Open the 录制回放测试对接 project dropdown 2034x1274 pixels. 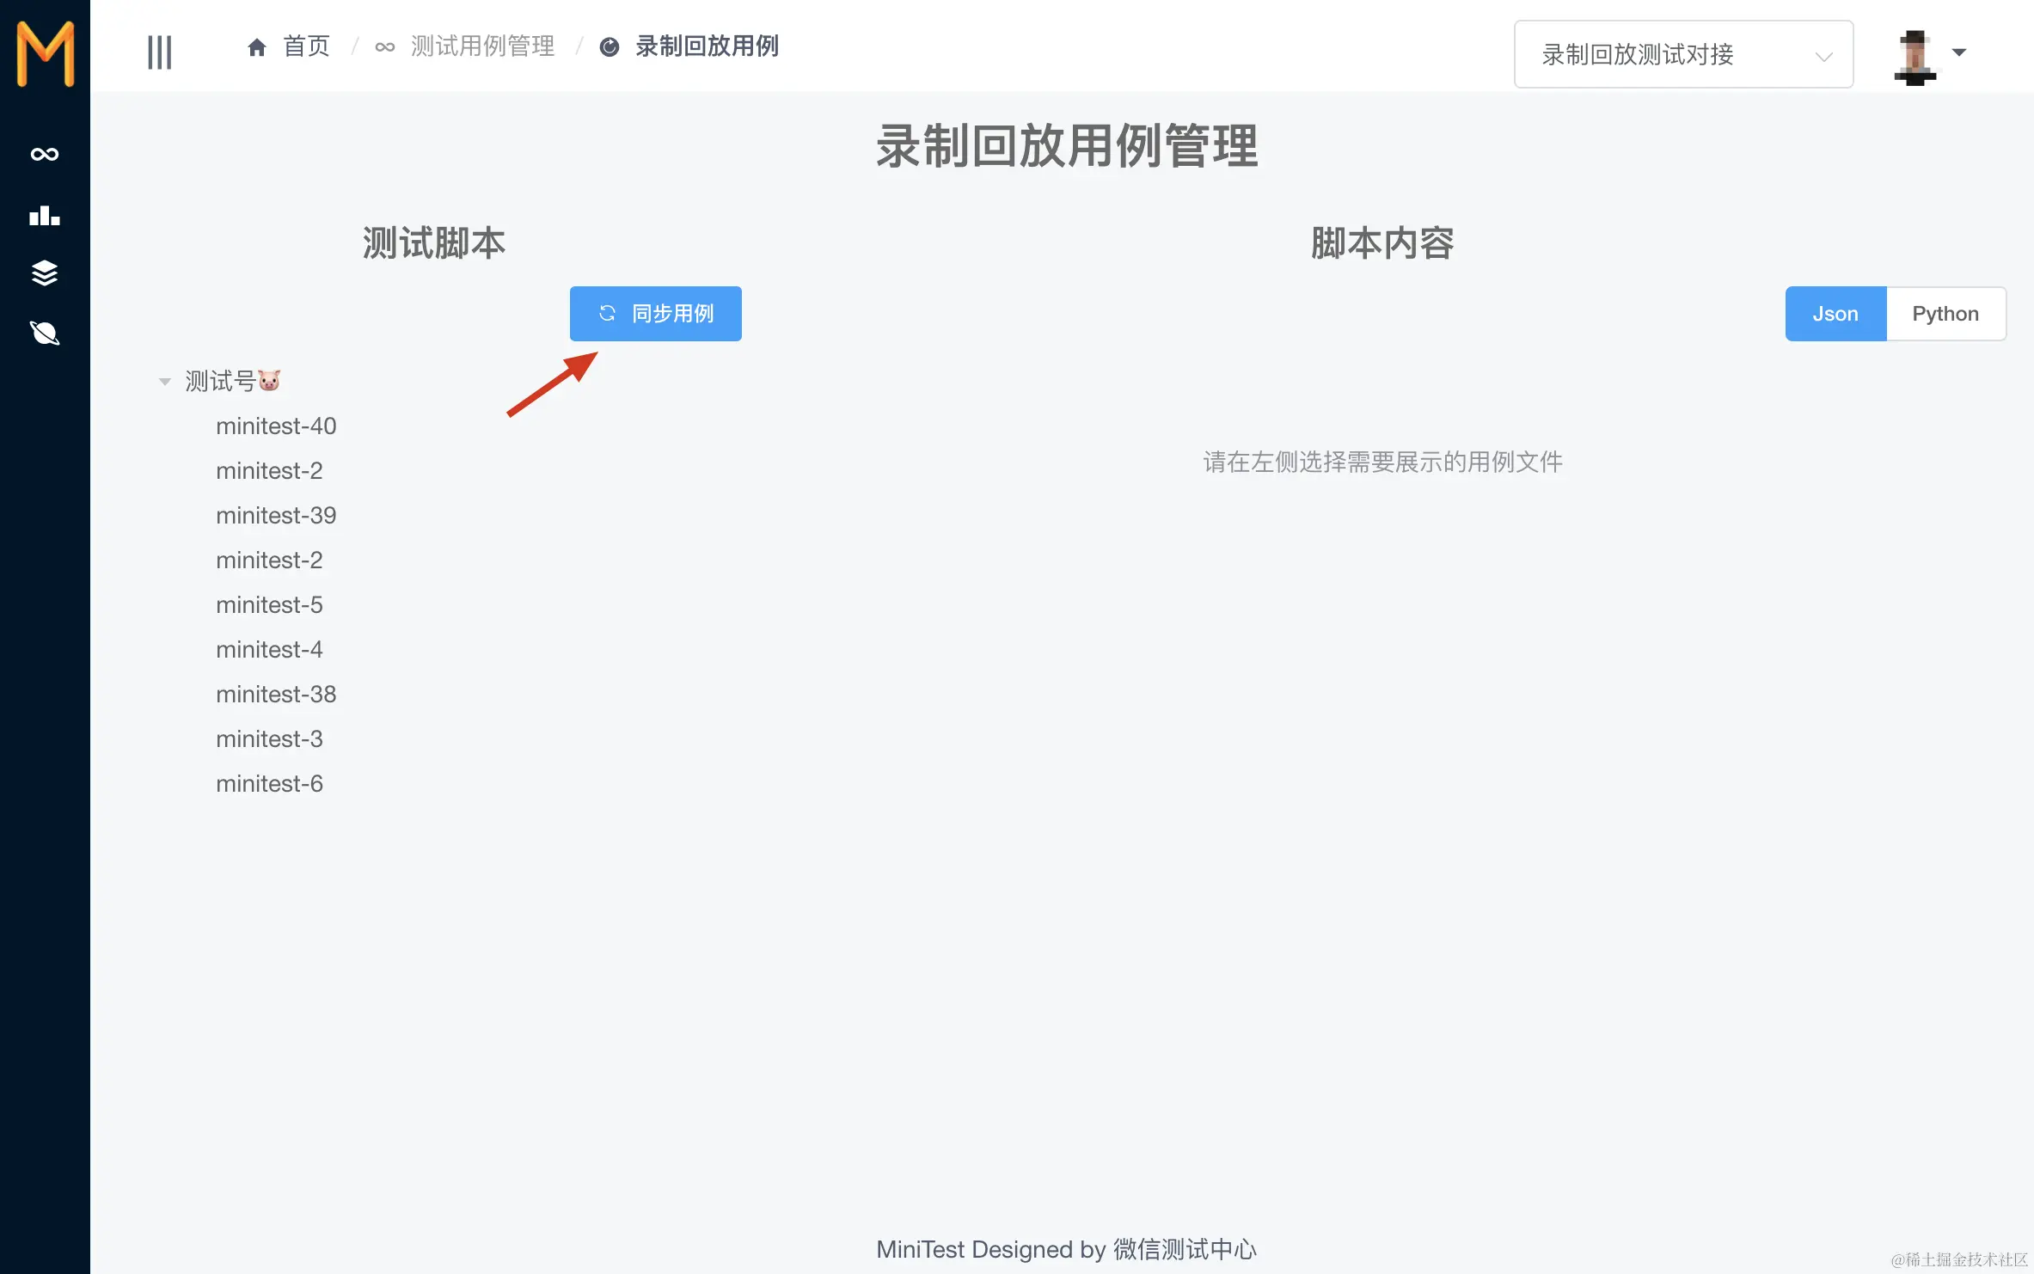(x=1682, y=55)
